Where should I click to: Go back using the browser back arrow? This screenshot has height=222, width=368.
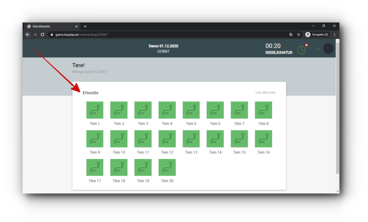(x=28, y=34)
